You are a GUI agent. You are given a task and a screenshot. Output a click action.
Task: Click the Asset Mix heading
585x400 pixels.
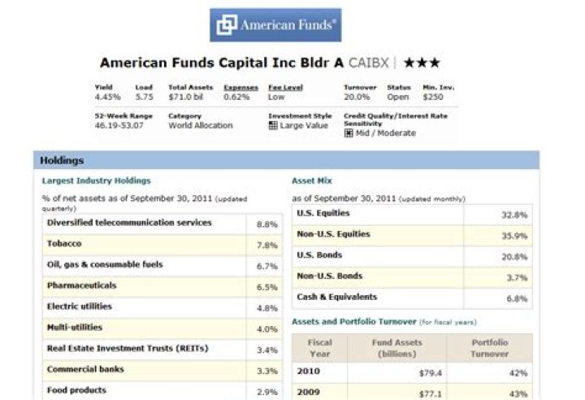click(x=312, y=180)
